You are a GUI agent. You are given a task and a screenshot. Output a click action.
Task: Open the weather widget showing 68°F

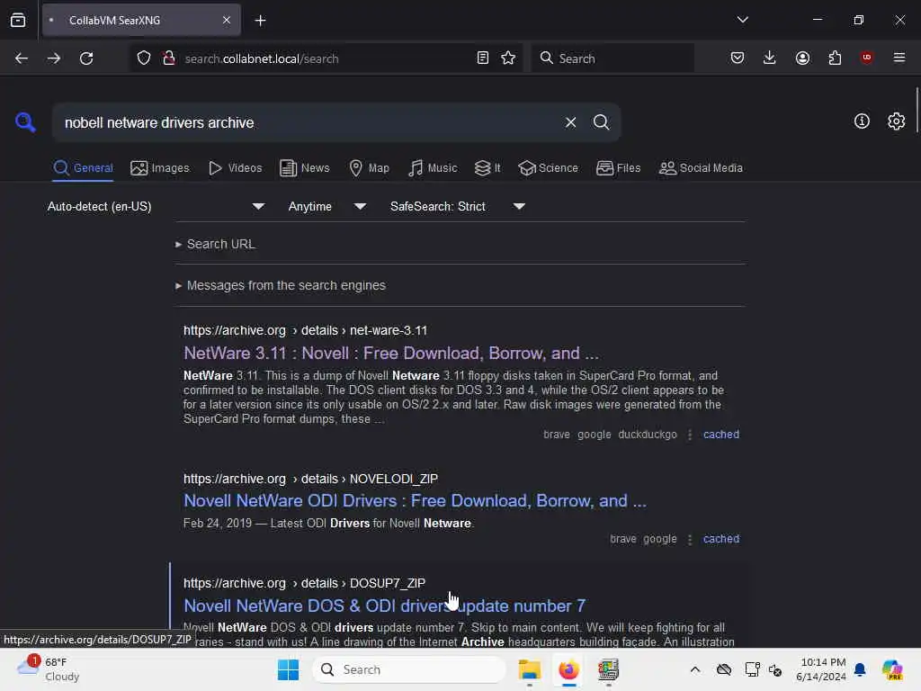coord(49,669)
